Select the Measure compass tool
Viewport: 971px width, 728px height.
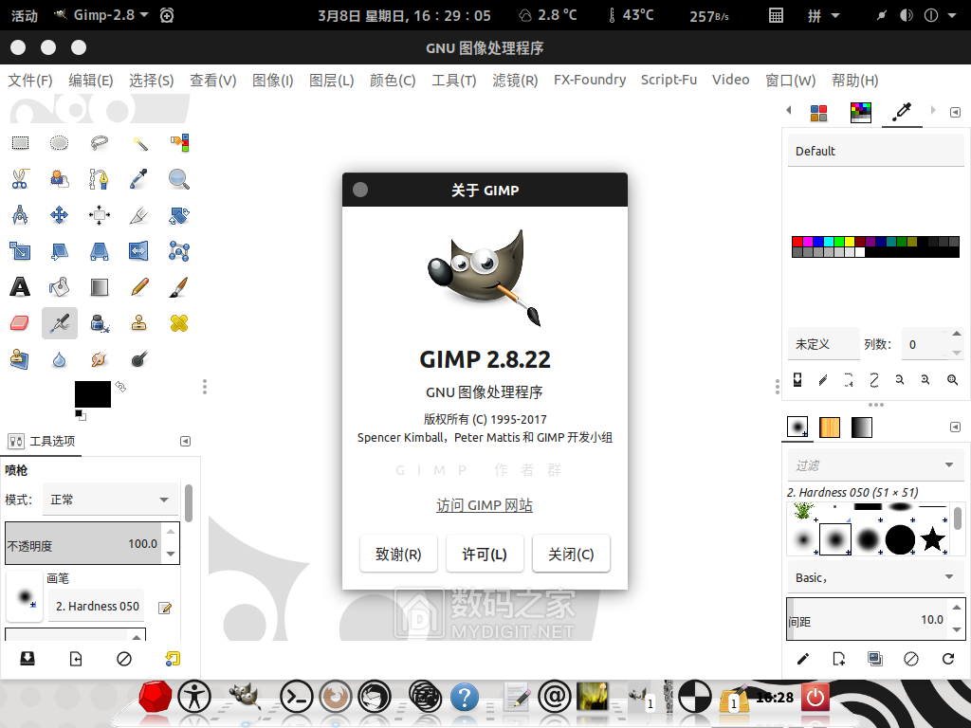tap(20, 215)
